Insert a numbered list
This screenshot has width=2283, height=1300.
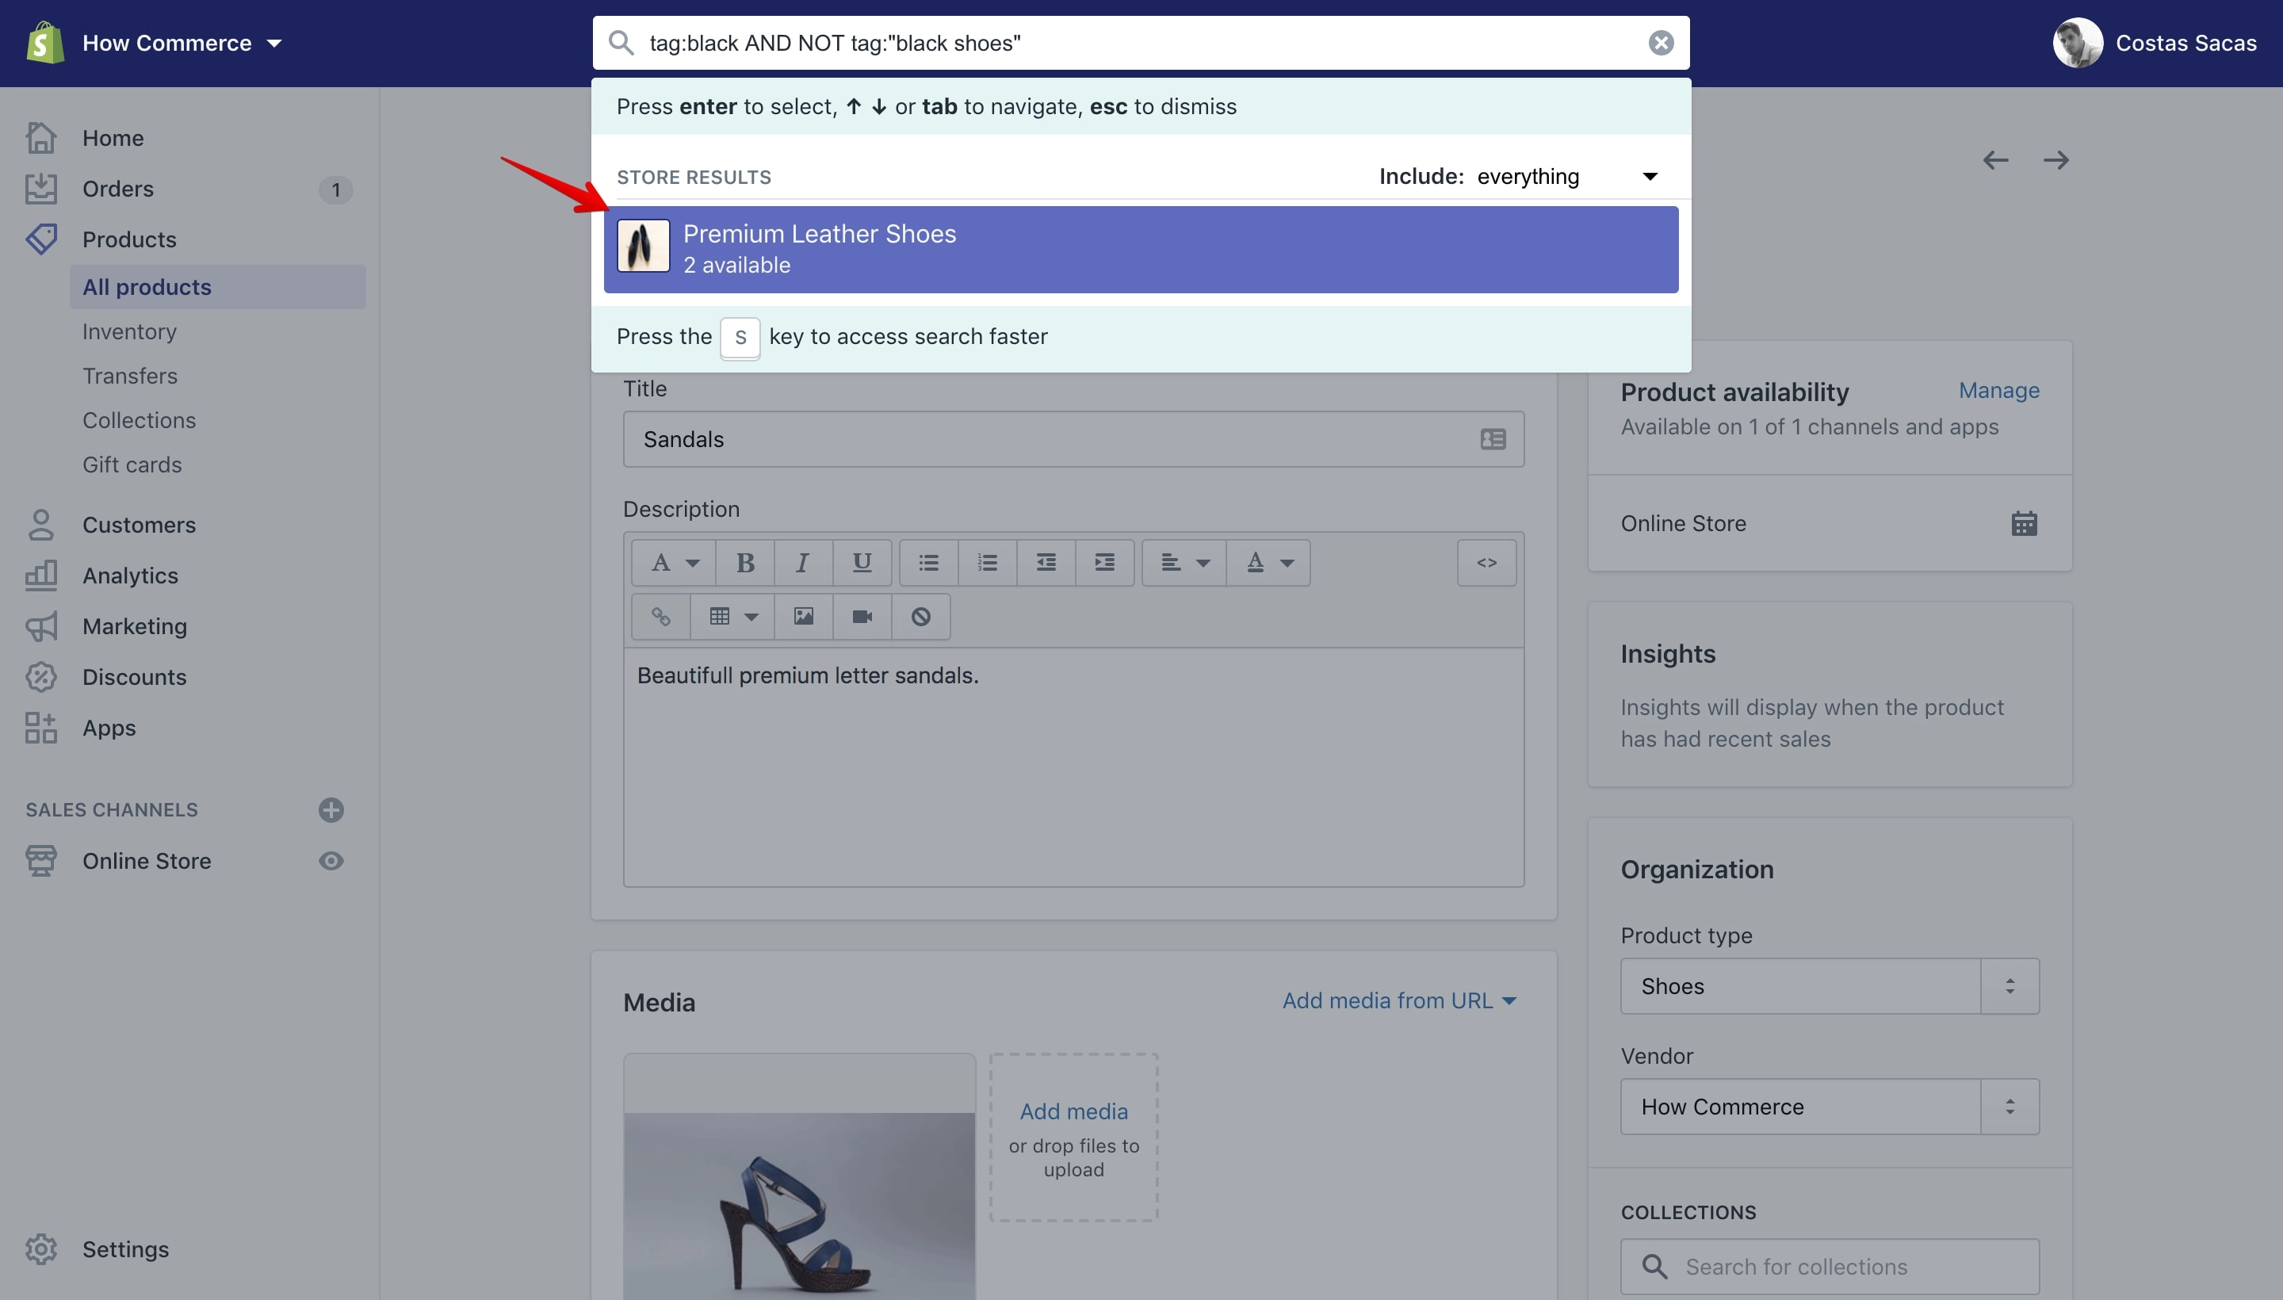tap(988, 563)
